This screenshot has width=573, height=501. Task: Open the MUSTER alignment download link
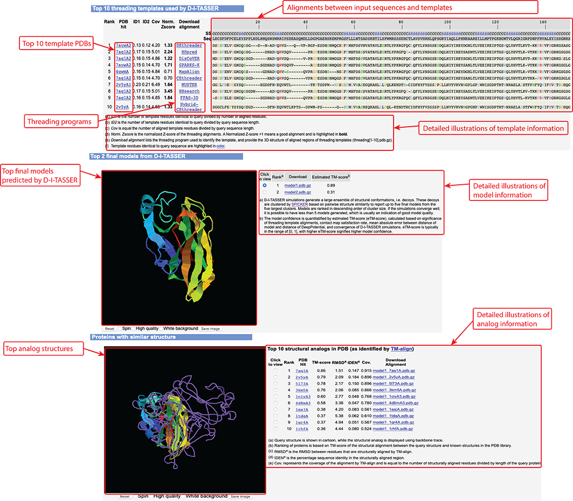tap(189, 85)
